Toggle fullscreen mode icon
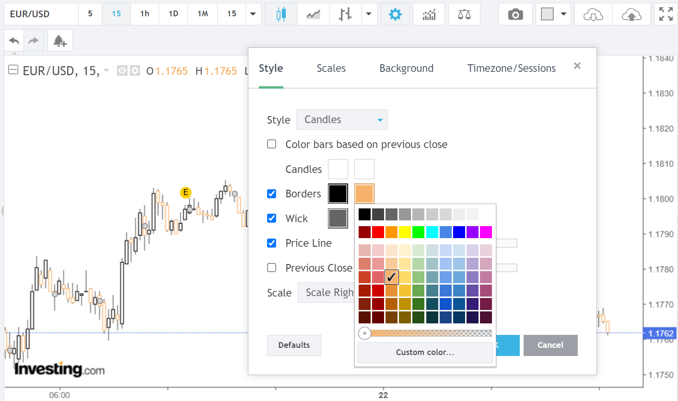Viewport: 678px width, 401px height. (666, 14)
